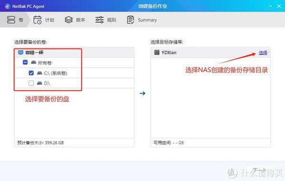
Task: Uncheck the C:\ (系统卷) checkbox
Action: (x=31, y=73)
